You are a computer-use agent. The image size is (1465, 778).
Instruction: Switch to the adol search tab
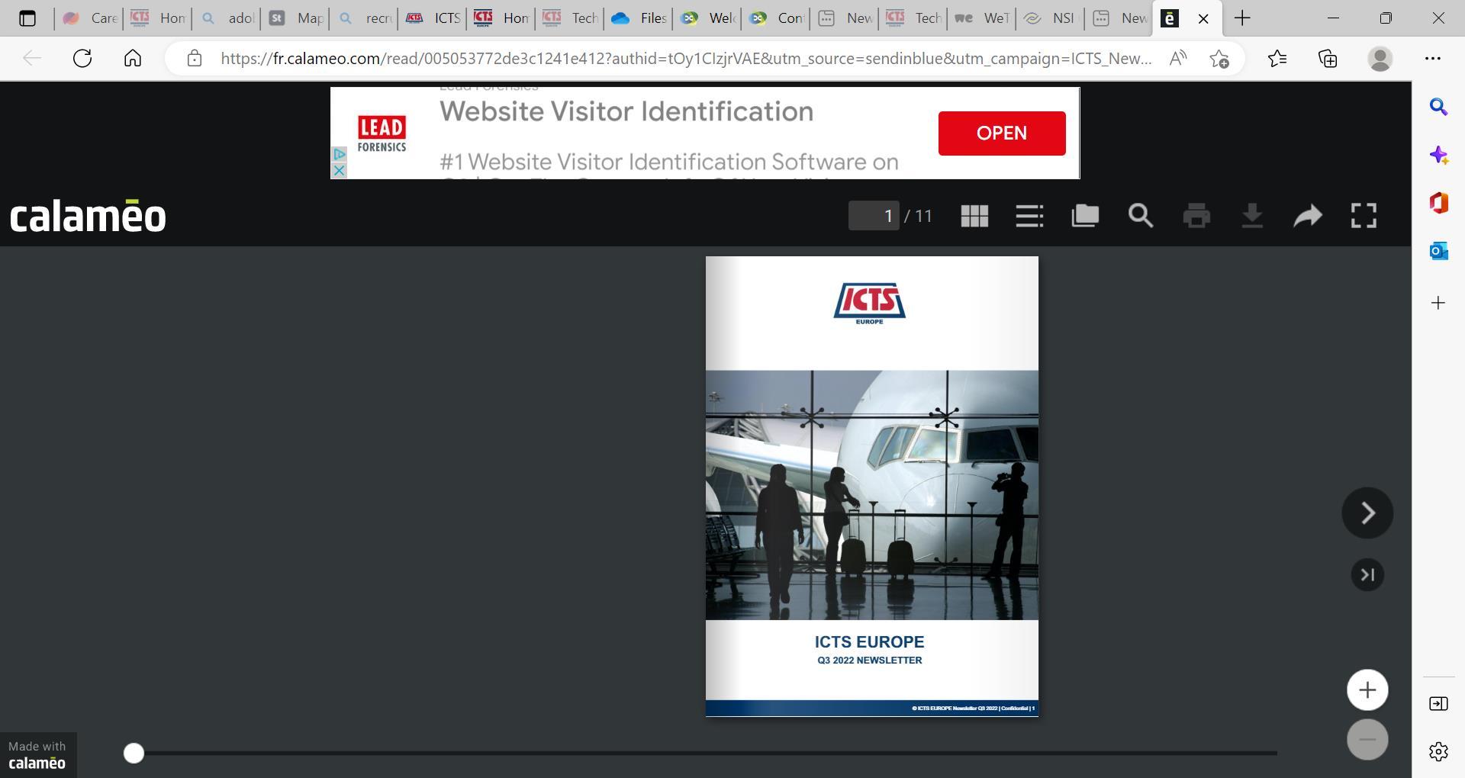point(226,18)
